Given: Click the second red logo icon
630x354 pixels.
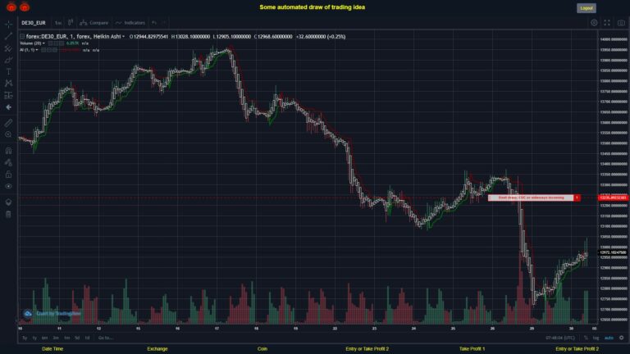Looking at the screenshot, I should pyautogui.click(x=25, y=7).
